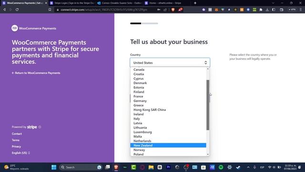This screenshot has width=305, height=172.
Task: Open File Explorer from taskbar
Action: 151,167
